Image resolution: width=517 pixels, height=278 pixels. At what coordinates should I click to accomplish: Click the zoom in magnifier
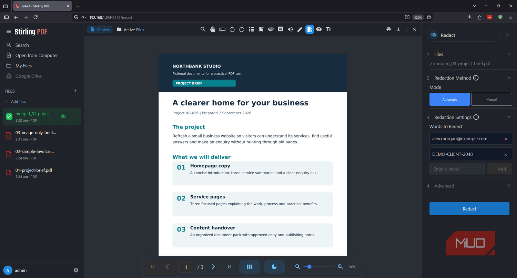(x=340, y=267)
